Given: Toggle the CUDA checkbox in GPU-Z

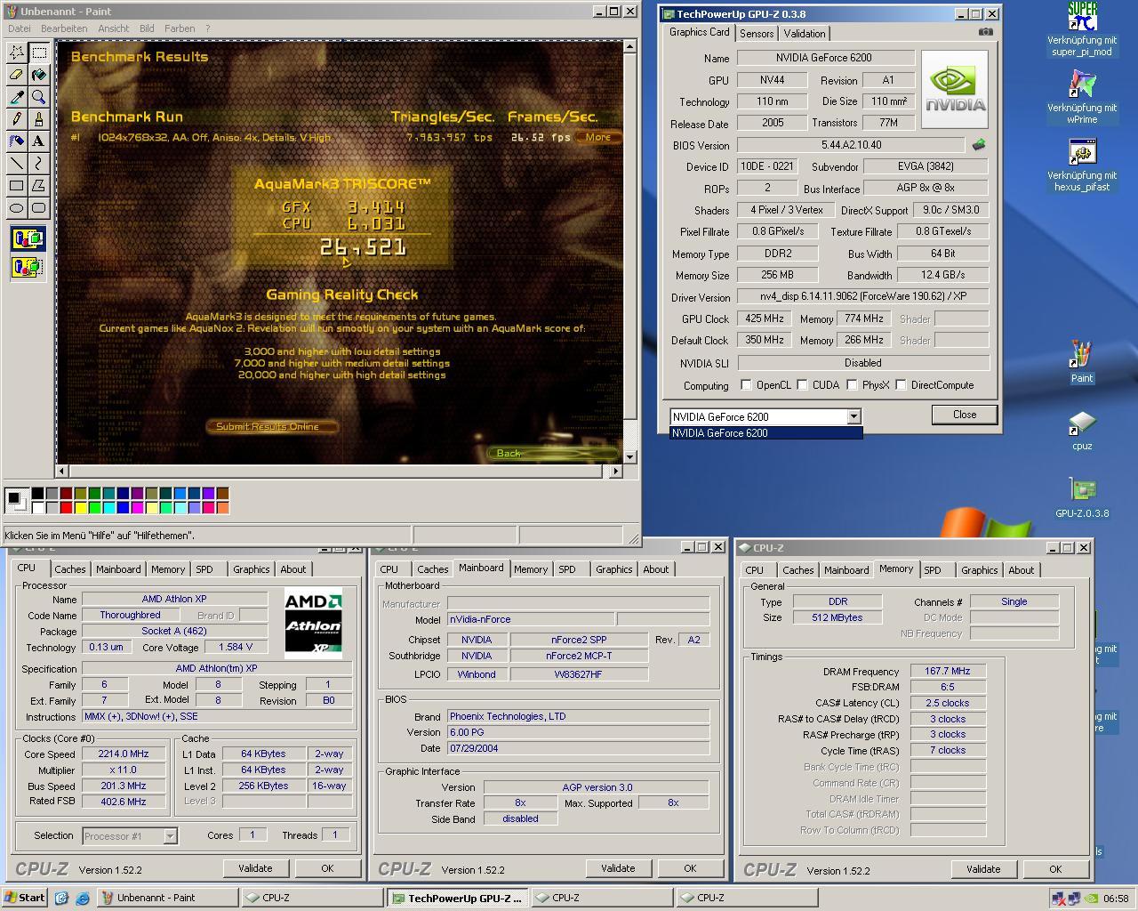Looking at the screenshot, I should coord(802,384).
